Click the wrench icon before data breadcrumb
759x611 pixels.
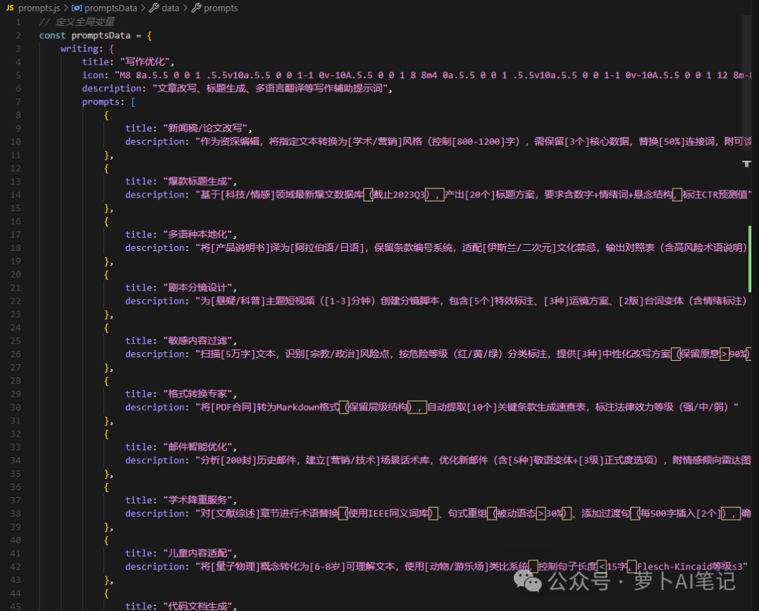154,8
